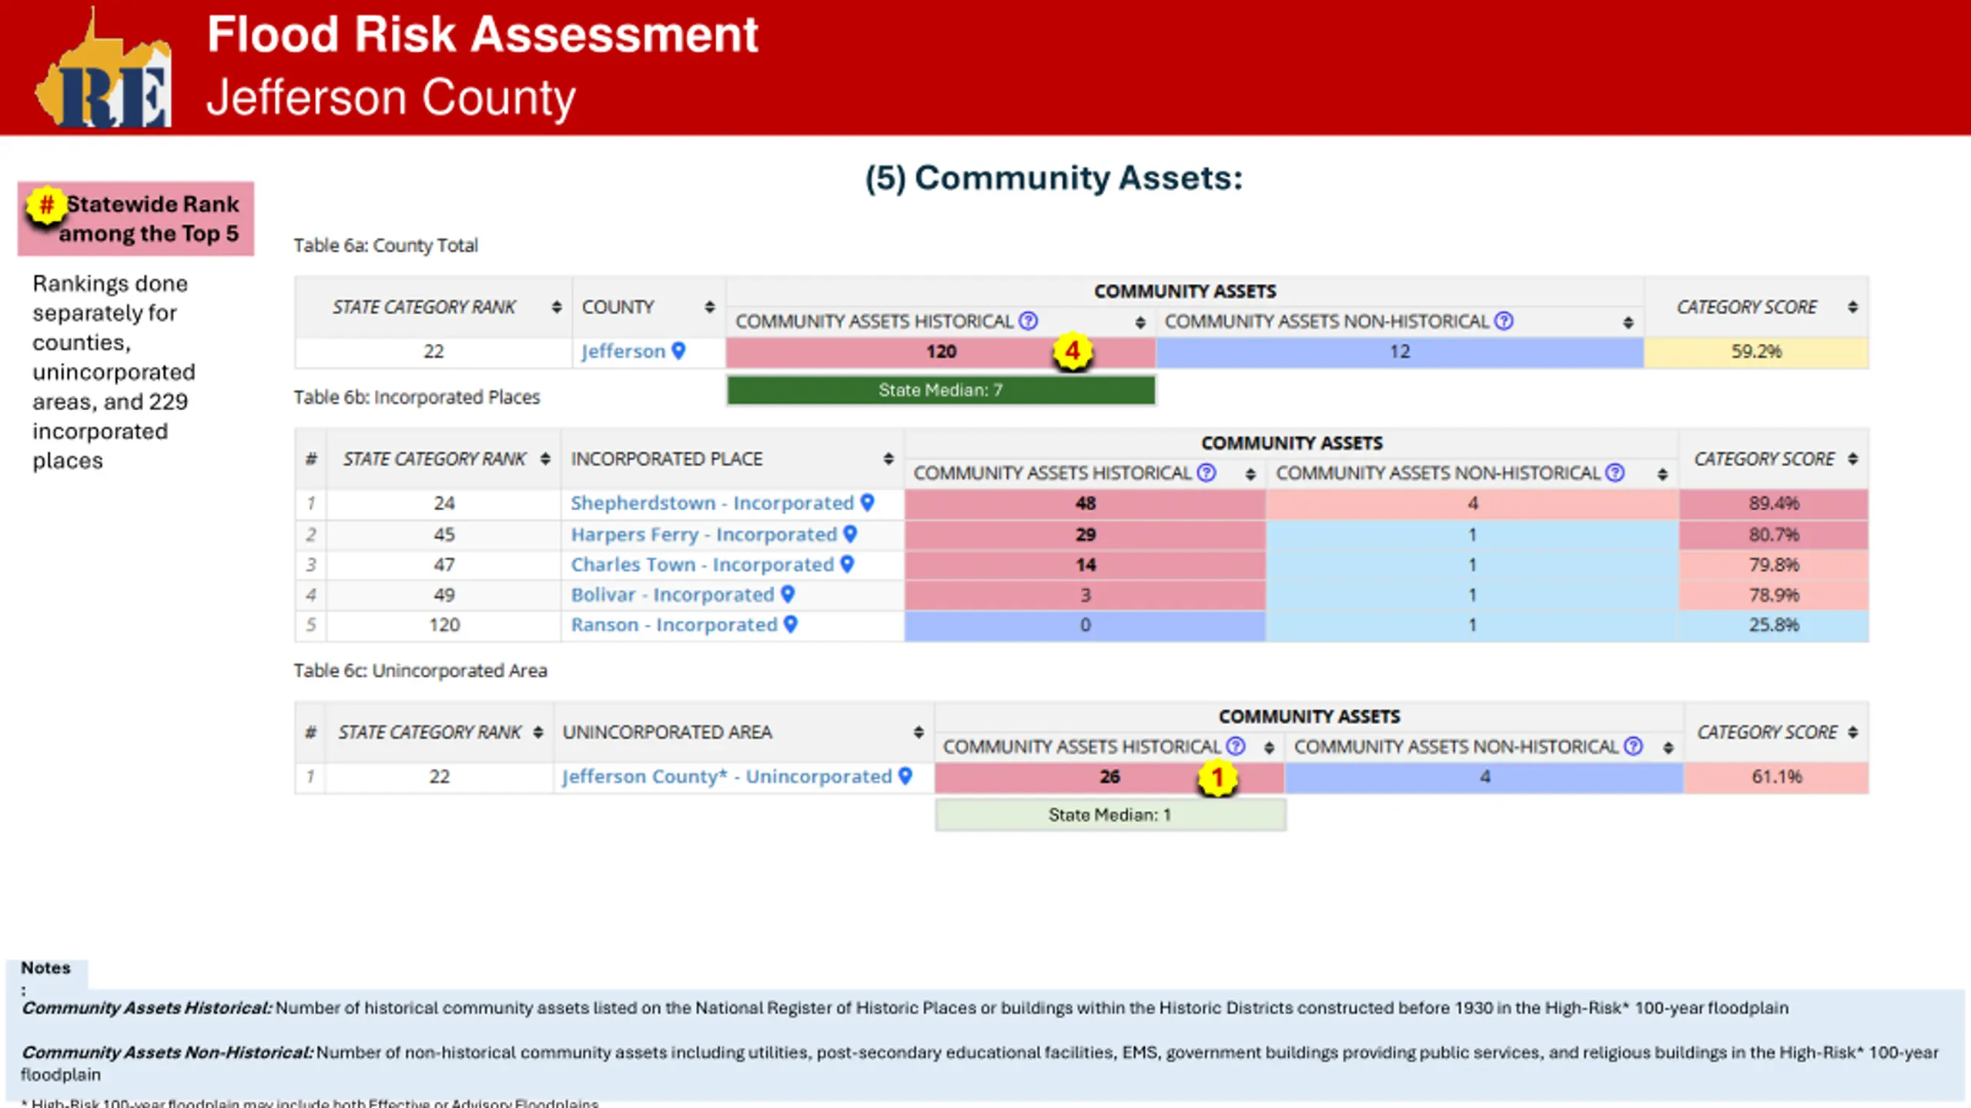Viewport: 1971px width, 1108px height.
Task: Select the 78.9% score for Bolivar
Action: tap(1773, 594)
